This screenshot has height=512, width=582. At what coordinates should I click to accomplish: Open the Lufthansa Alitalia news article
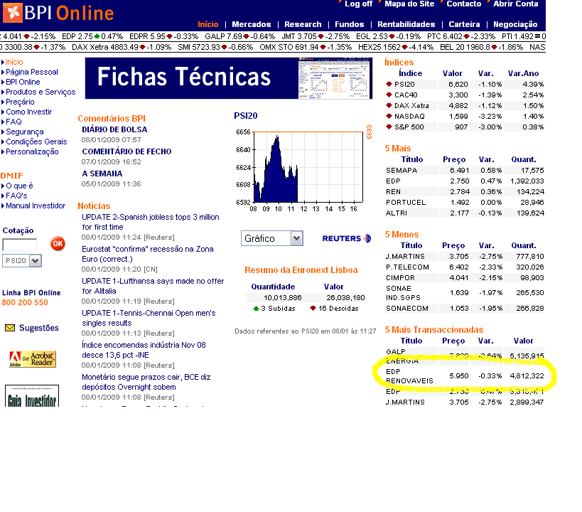pyautogui.click(x=153, y=286)
